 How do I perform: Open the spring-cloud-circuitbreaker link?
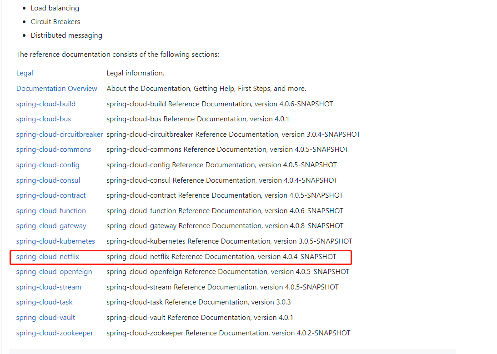(60, 135)
